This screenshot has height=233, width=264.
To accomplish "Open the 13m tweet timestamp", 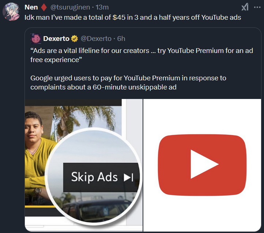I will pos(102,7).
